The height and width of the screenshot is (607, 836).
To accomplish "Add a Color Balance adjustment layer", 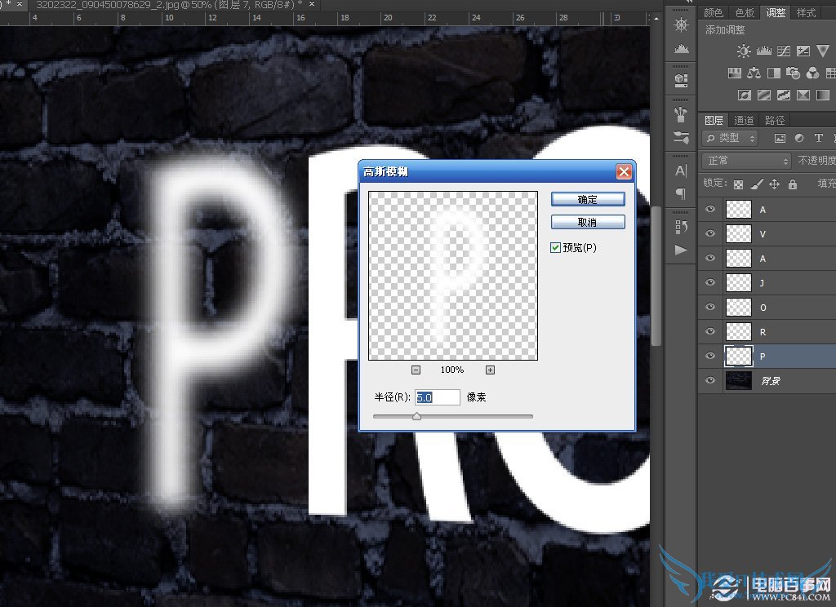I will pos(754,73).
